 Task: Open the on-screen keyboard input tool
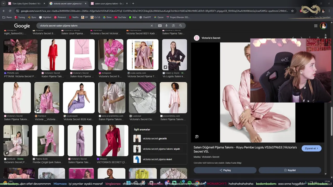point(160,26)
